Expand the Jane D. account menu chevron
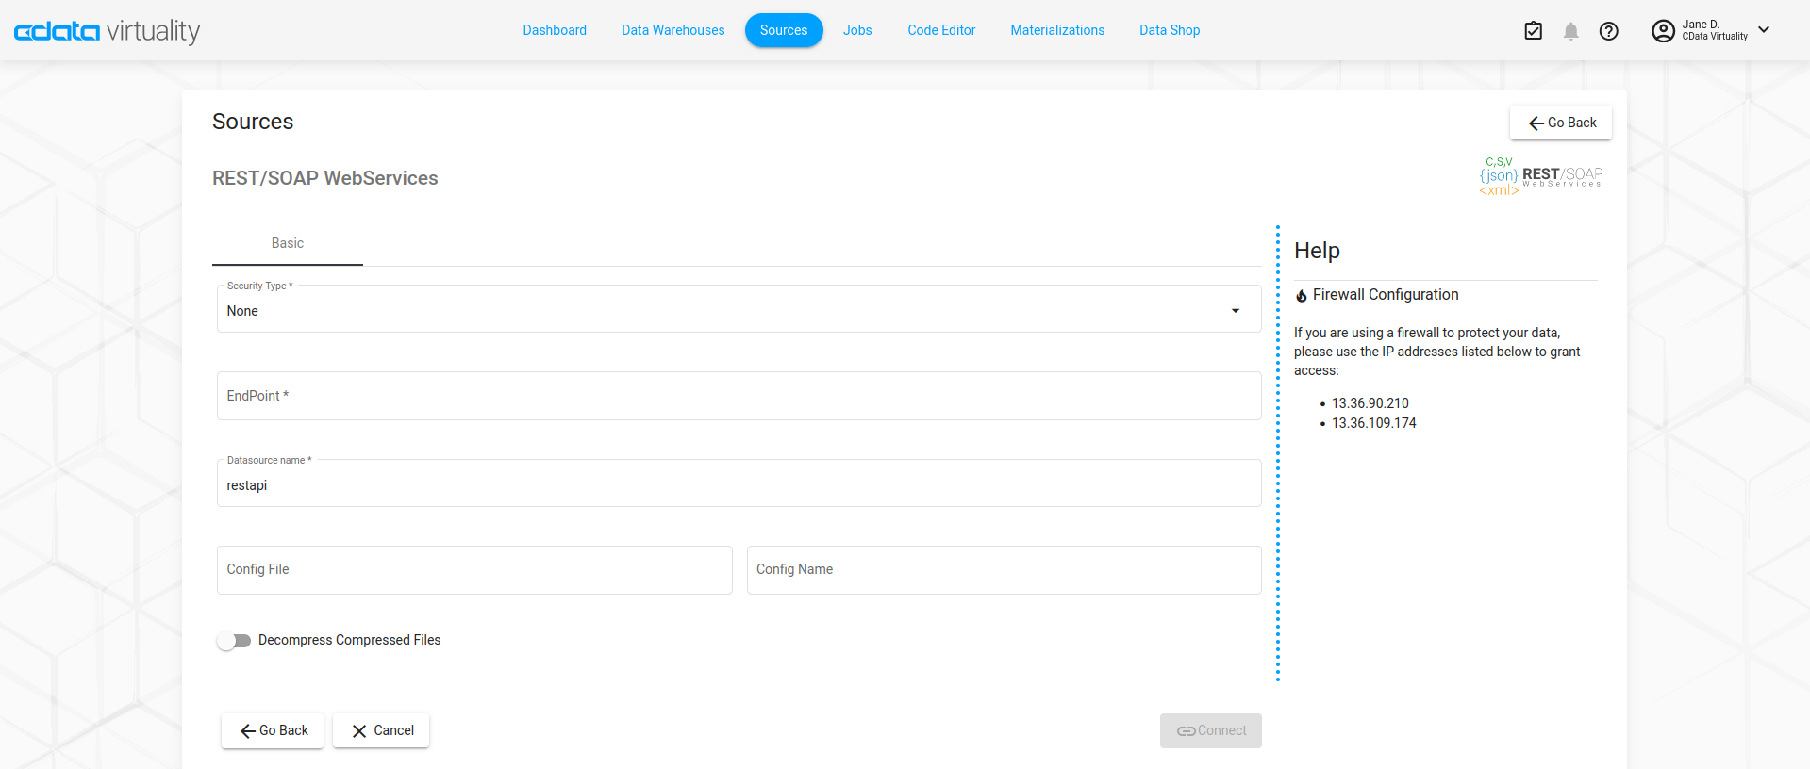 pos(1764,30)
